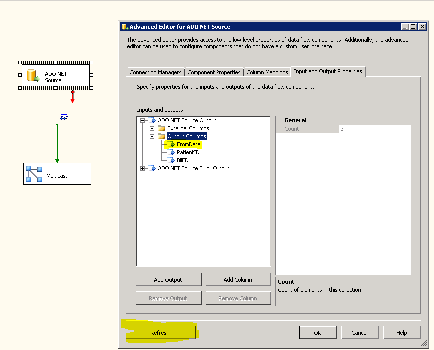The width and height of the screenshot is (434, 350).
Task: Click the data viewer icon on the path
Action: pyautogui.click(x=64, y=117)
